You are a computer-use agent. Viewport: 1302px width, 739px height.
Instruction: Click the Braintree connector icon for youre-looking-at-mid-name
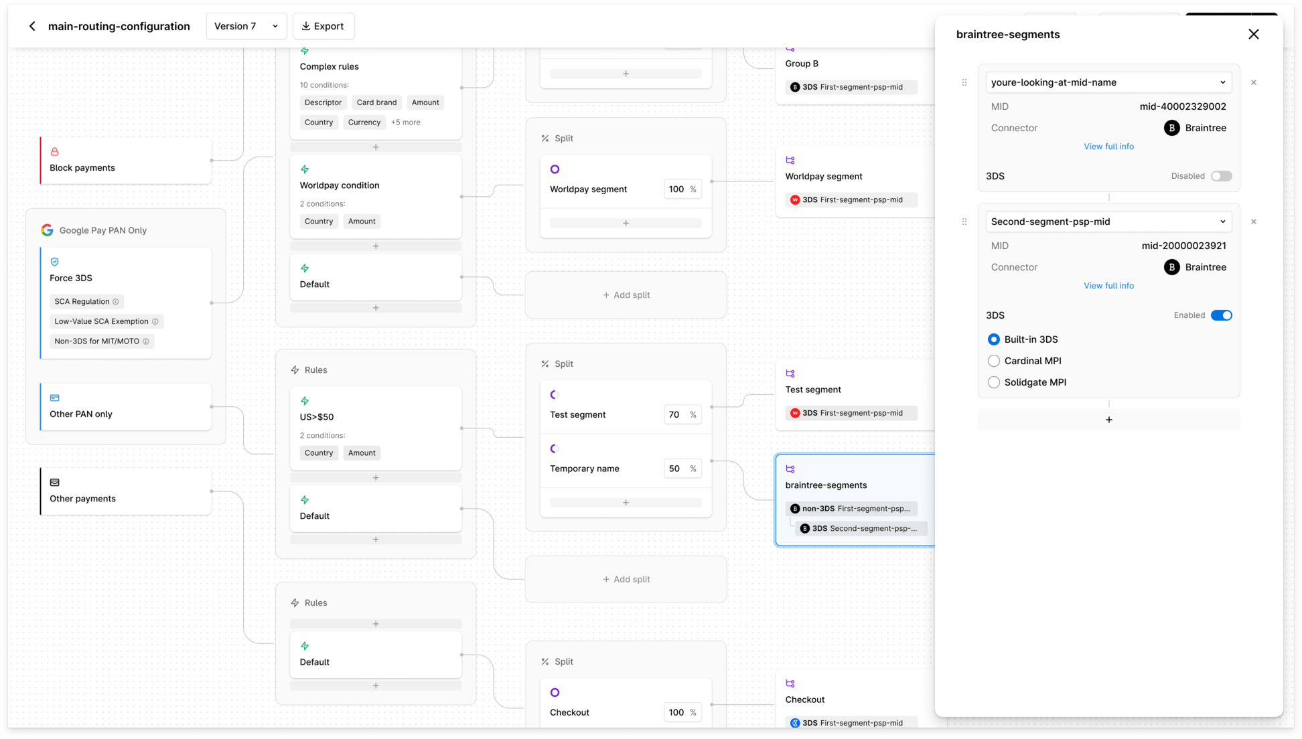coord(1171,128)
